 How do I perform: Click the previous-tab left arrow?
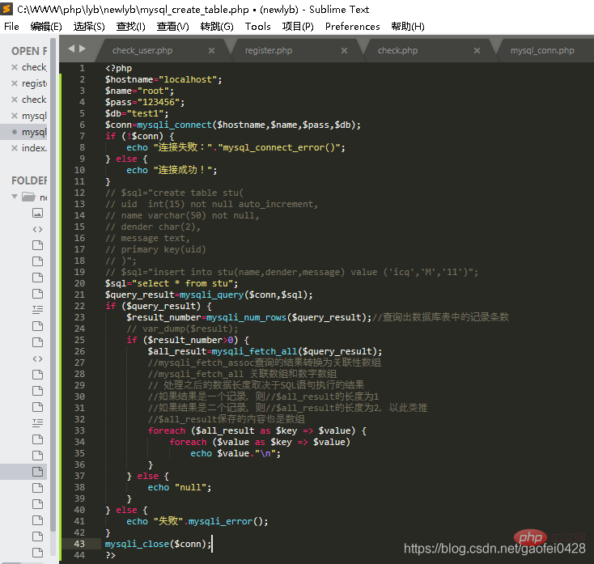(71, 49)
